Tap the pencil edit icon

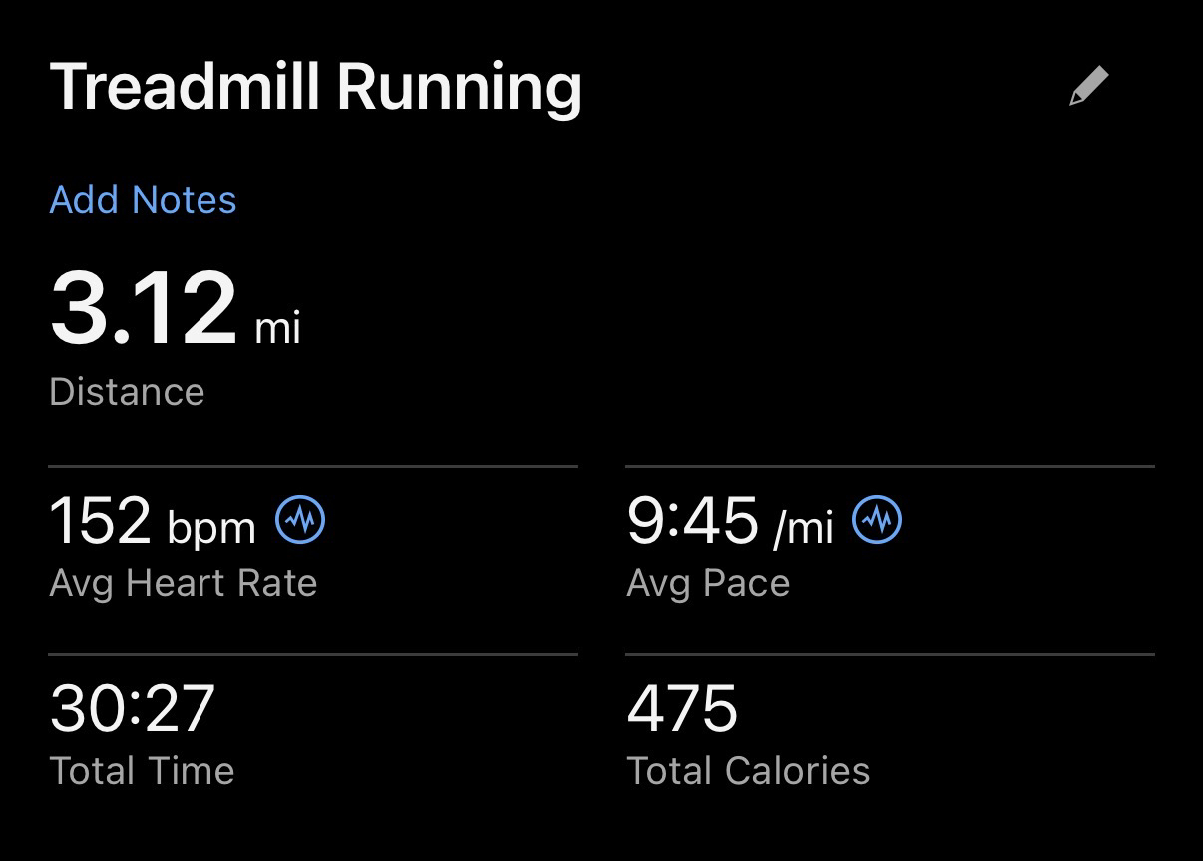(1088, 86)
